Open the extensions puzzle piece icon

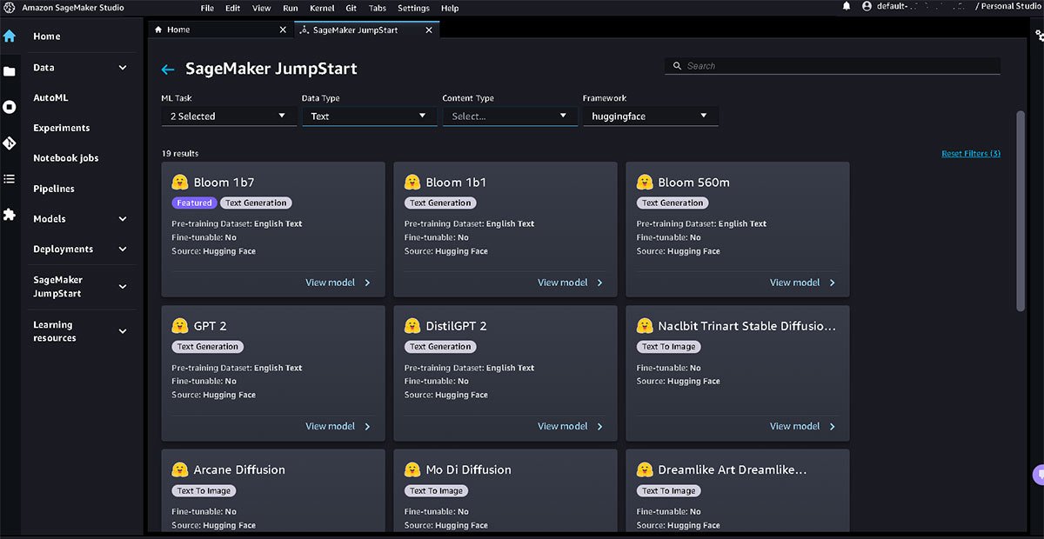pyautogui.click(x=10, y=214)
